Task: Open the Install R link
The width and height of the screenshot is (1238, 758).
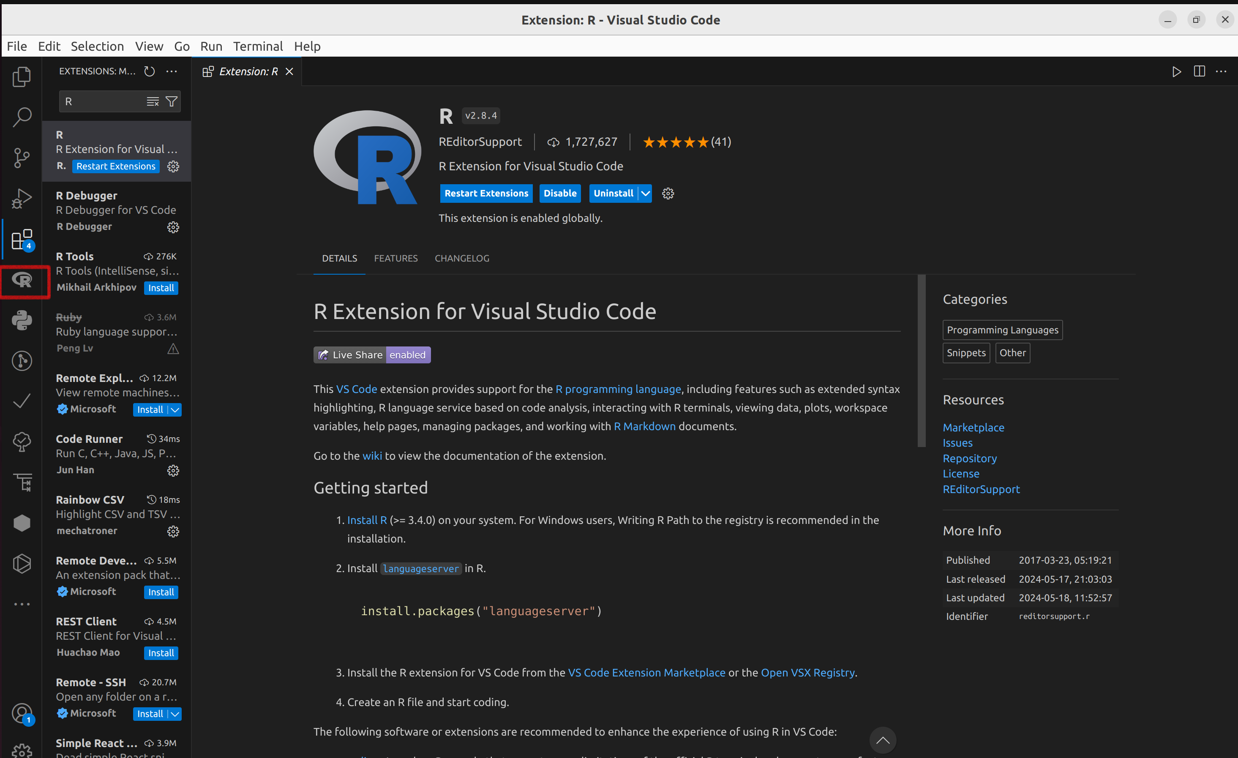Action: [367, 520]
